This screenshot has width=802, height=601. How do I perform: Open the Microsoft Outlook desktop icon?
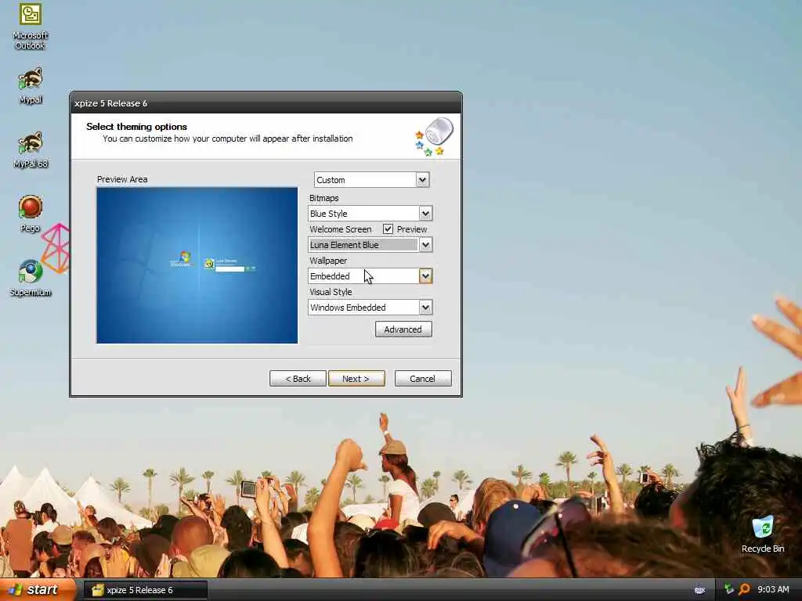[31, 26]
